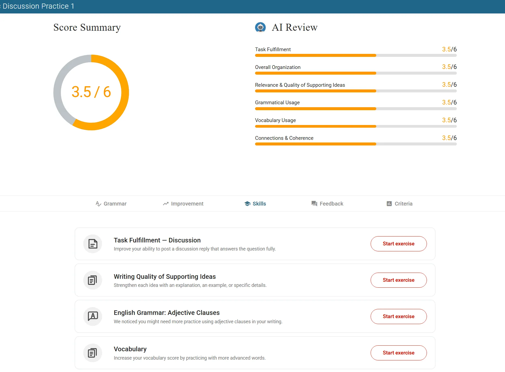
Task: Open the Improvement tab
Action: coord(183,204)
